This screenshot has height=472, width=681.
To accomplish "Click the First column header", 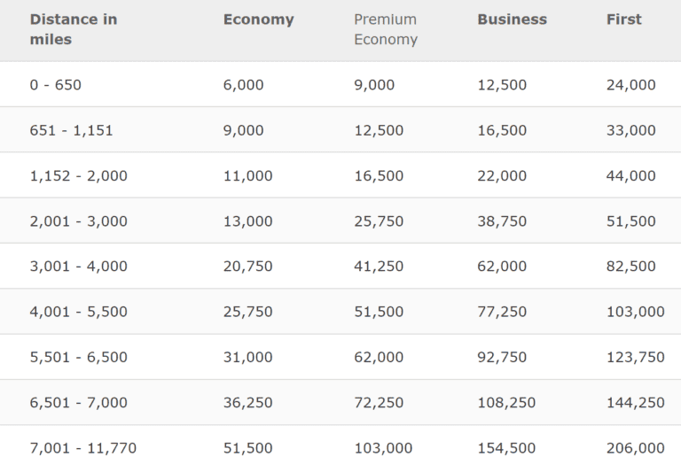I will click(x=623, y=19).
